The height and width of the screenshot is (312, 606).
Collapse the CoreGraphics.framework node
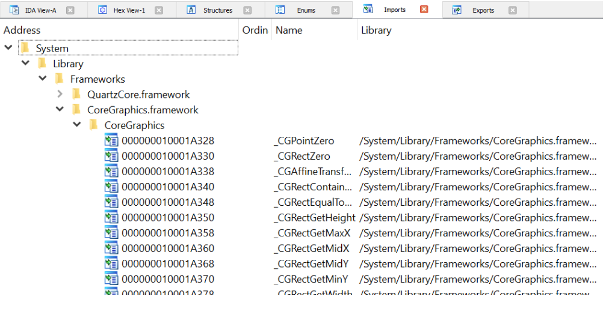[x=60, y=109]
